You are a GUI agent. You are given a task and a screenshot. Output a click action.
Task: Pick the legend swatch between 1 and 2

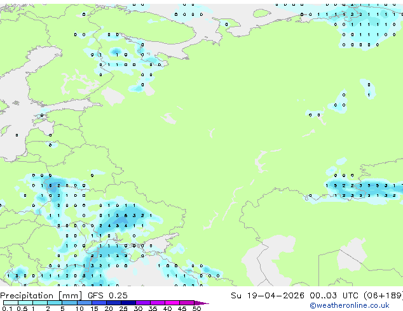point(40,303)
